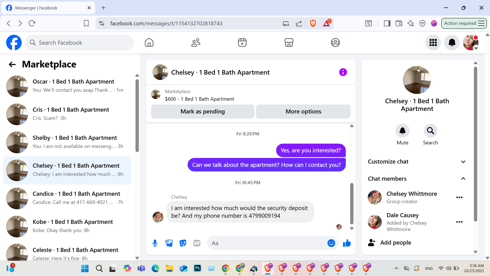
Task: Open the nine-dot Menu grid
Action: coord(433,42)
